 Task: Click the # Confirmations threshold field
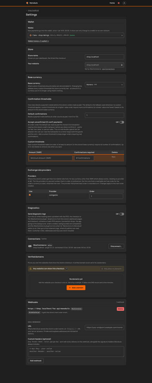point(84,158)
